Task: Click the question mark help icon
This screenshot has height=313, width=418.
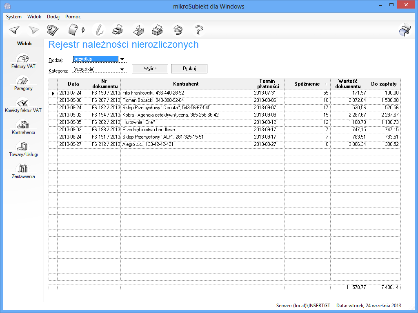Action: (x=199, y=30)
